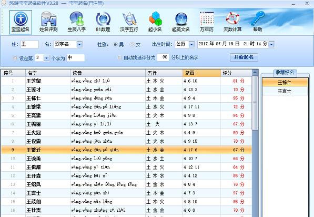Viewport: 314px width, 217px height.
Task: Sort by 笔画 column header
Action: pos(201,73)
